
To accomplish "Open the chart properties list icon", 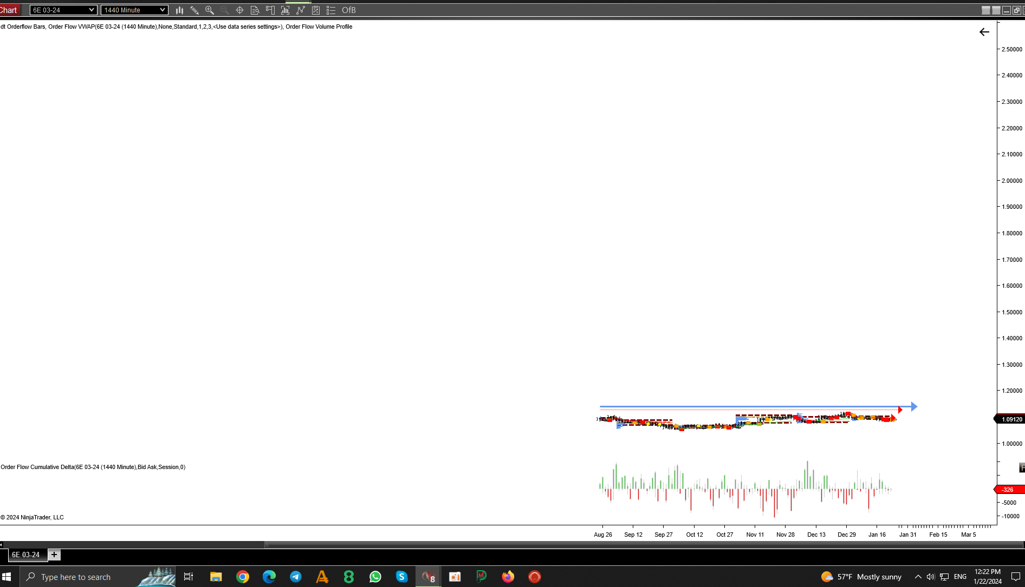I will (331, 10).
